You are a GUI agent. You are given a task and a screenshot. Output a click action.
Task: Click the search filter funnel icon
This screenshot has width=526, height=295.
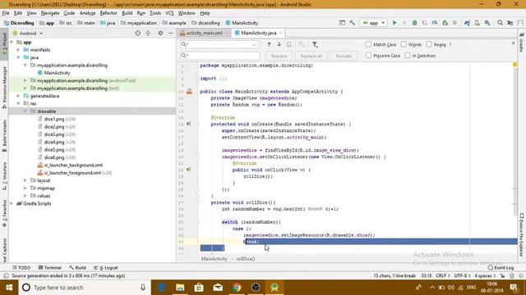(x=315, y=44)
